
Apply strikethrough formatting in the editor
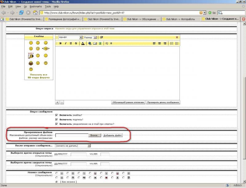(x=76, y=43)
